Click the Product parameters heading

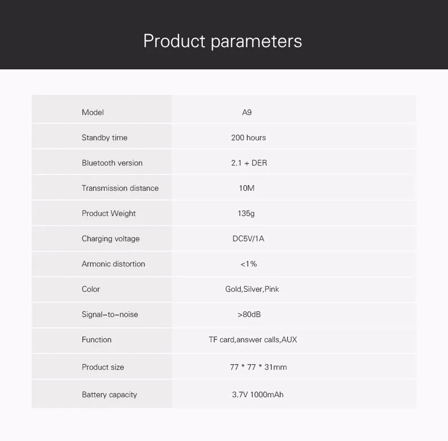coord(222,41)
